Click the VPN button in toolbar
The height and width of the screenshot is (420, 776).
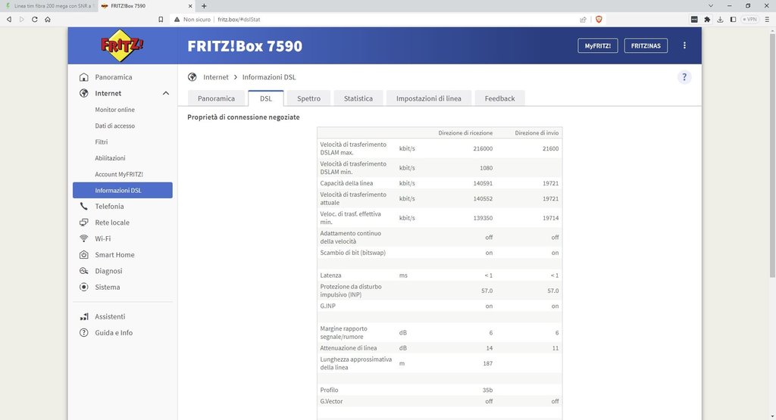point(750,19)
